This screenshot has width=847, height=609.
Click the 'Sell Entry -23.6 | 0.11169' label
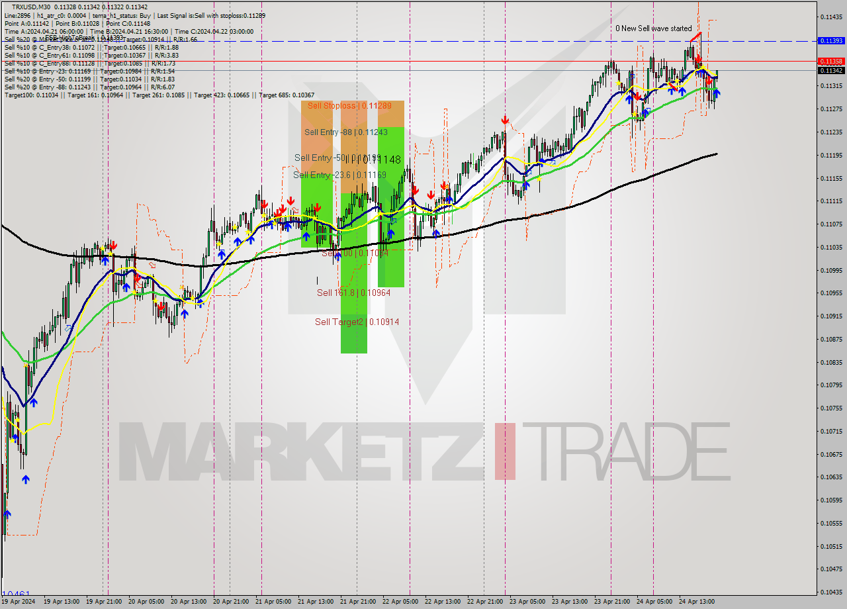pos(339,175)
